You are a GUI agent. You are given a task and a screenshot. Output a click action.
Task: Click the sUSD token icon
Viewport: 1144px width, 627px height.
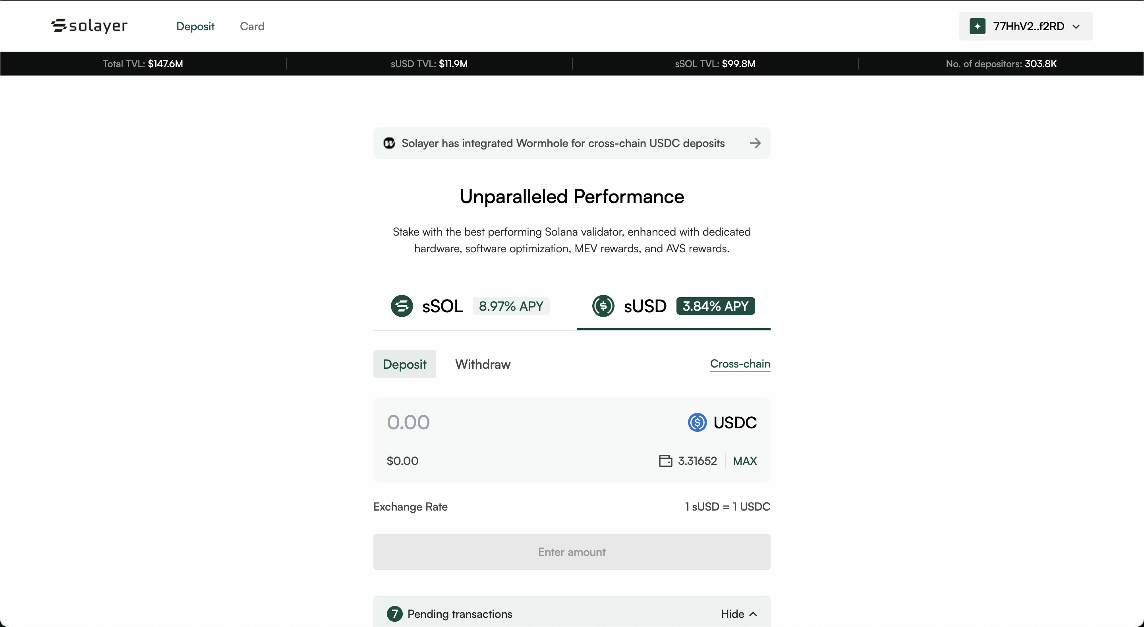point(603,306)
